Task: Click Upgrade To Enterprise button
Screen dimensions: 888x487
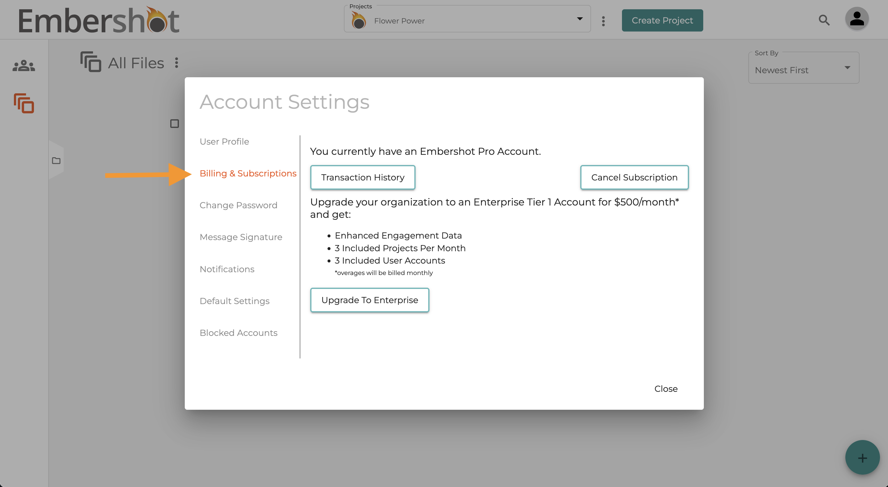Action: [x=370, y=300]
